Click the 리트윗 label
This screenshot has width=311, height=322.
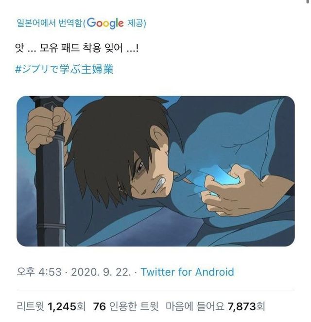(x=31, y=306)
